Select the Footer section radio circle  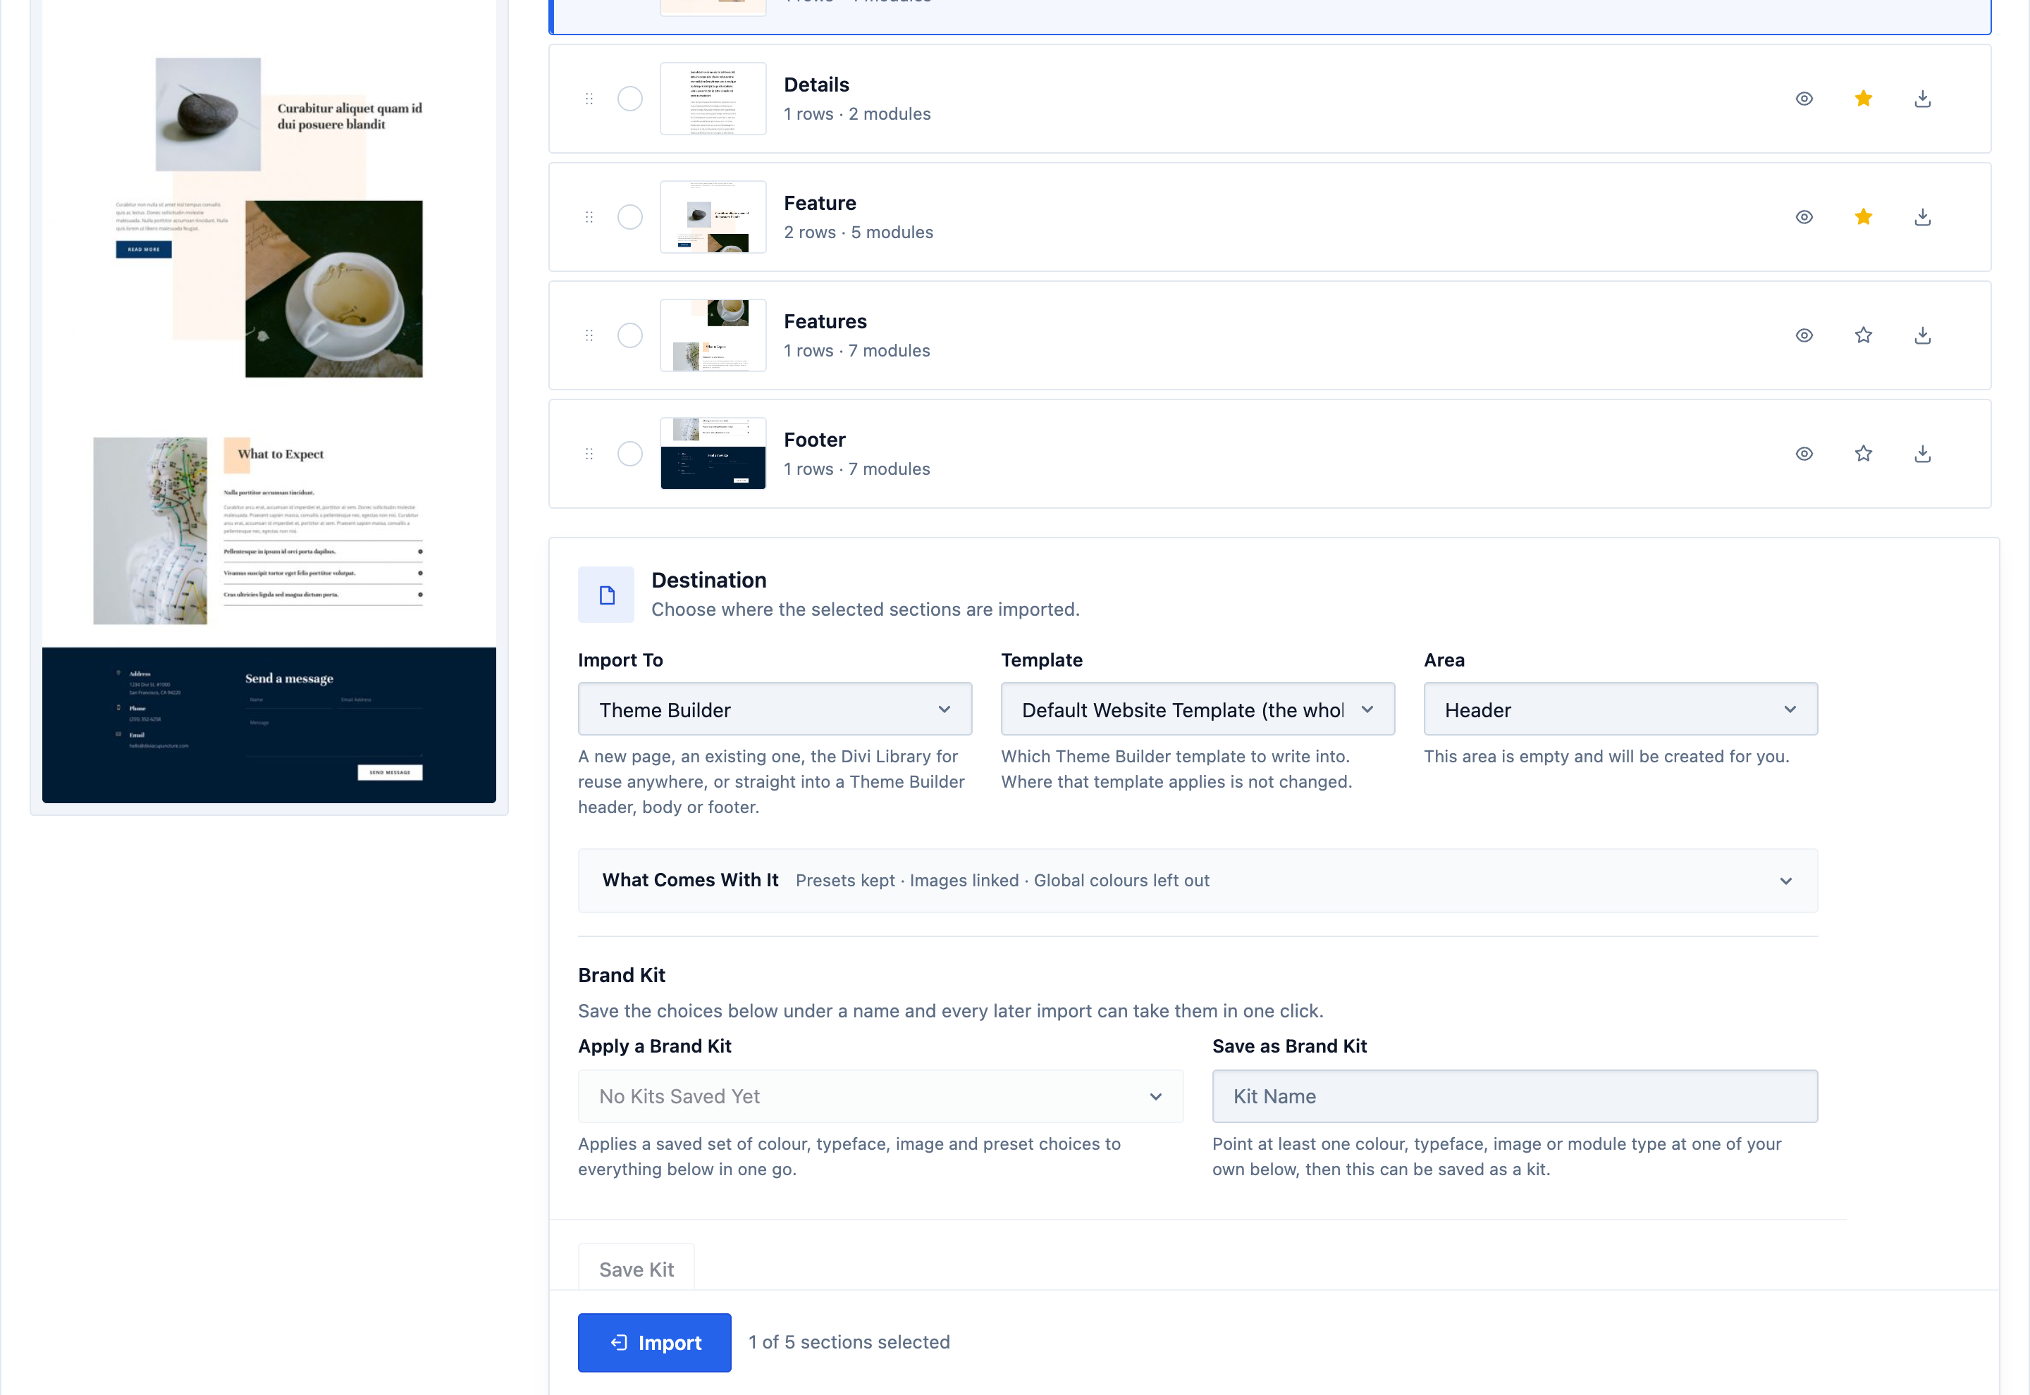[629, 454]
